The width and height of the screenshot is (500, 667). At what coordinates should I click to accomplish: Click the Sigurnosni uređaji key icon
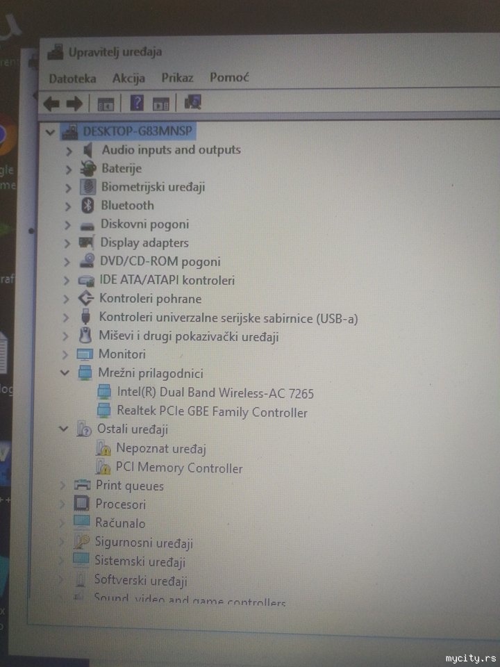[x=81, y=541]
